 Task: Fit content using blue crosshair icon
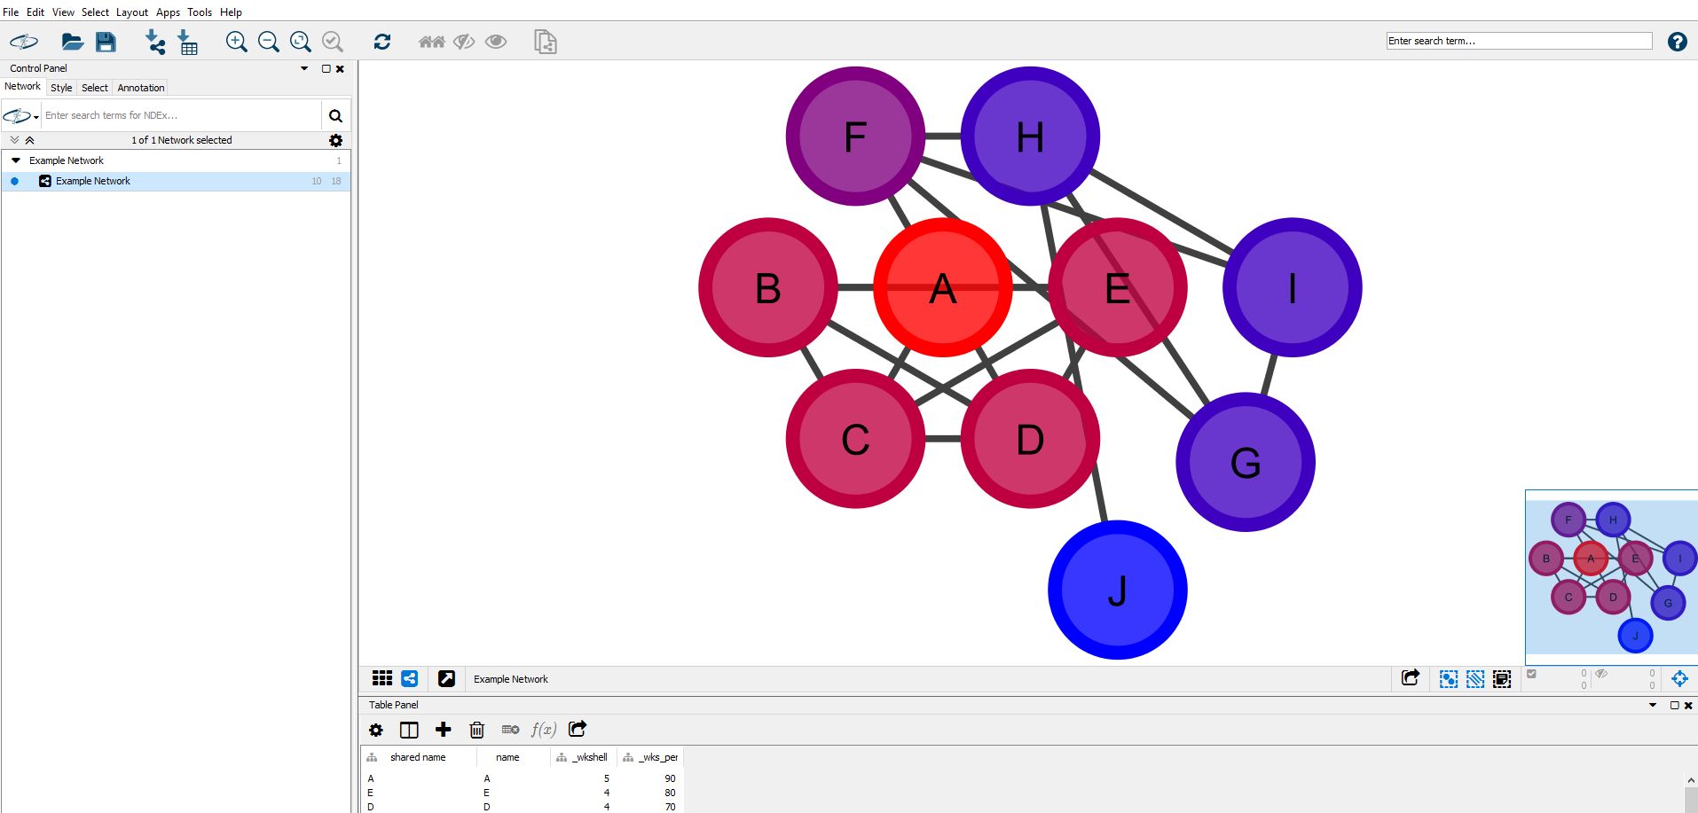[1679, 679]
